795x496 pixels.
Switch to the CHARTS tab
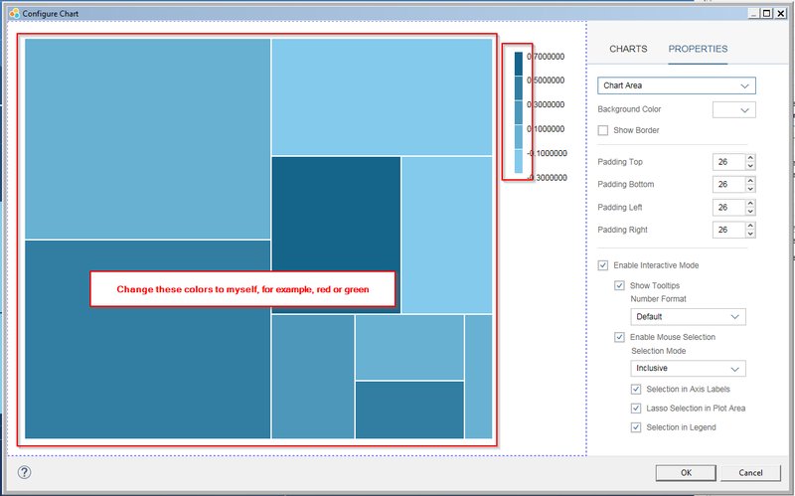point(628,49)
